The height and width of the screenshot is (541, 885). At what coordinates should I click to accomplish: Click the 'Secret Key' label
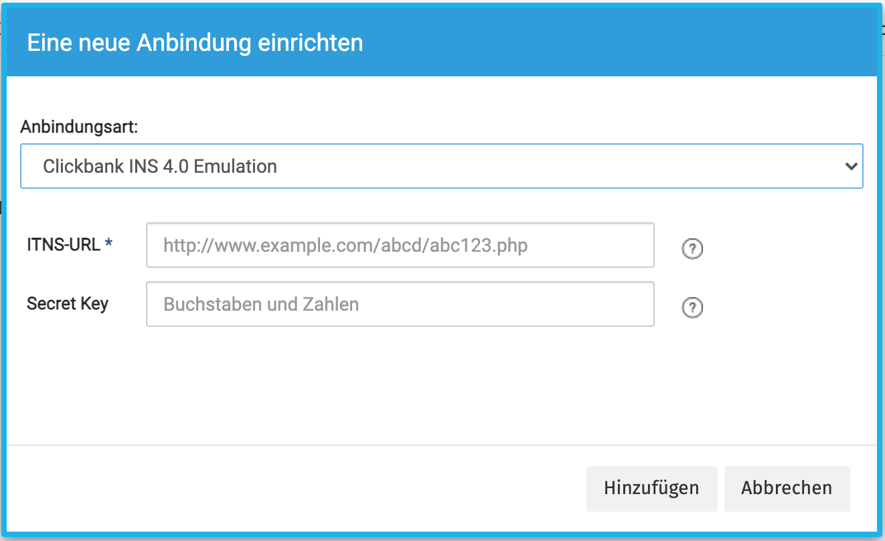(x=68, y=304)
